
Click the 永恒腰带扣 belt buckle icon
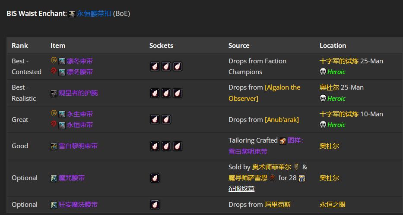coord(72,14)
